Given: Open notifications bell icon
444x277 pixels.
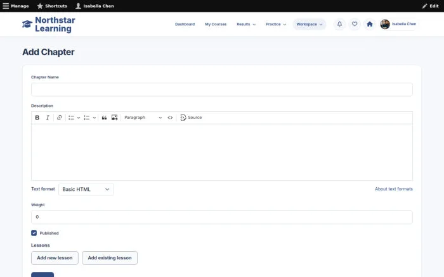Looking at the screenshot, I should pos(339,24).
